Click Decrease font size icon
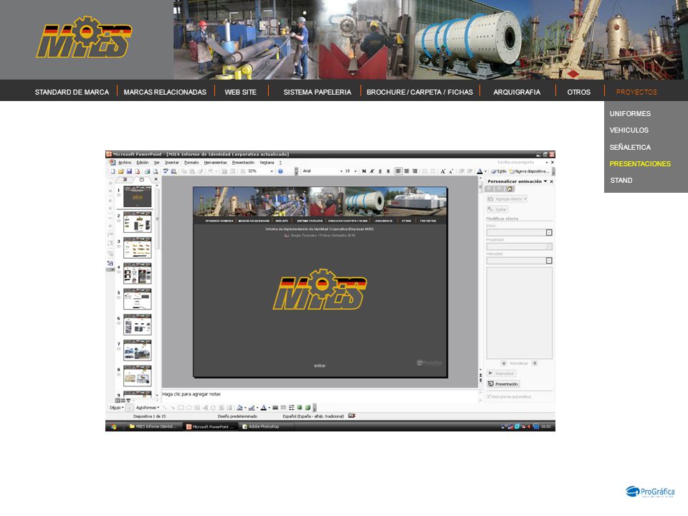 (451, 171)
